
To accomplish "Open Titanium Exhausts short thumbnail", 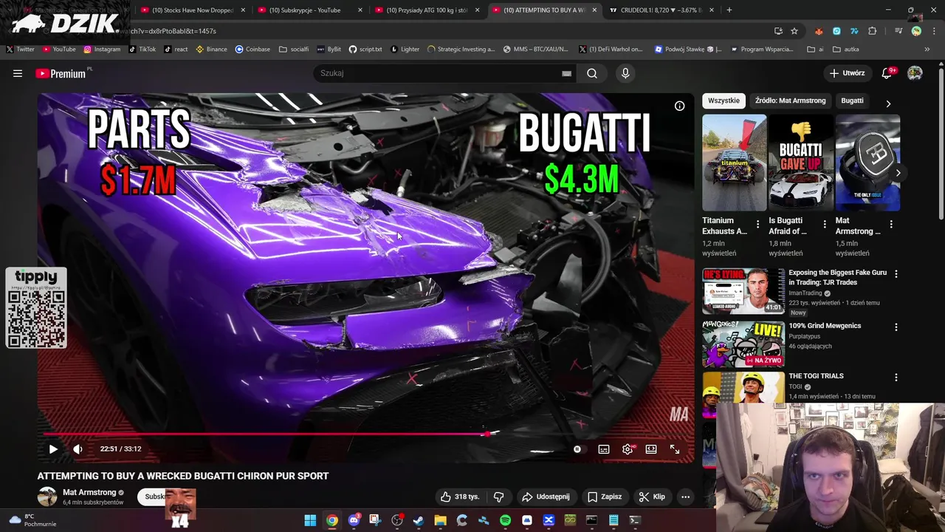I will [x=734, y=163].
